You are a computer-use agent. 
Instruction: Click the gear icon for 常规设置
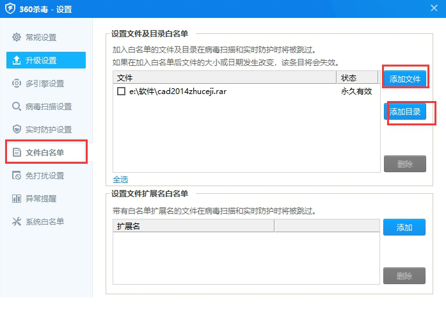(17, 37)
